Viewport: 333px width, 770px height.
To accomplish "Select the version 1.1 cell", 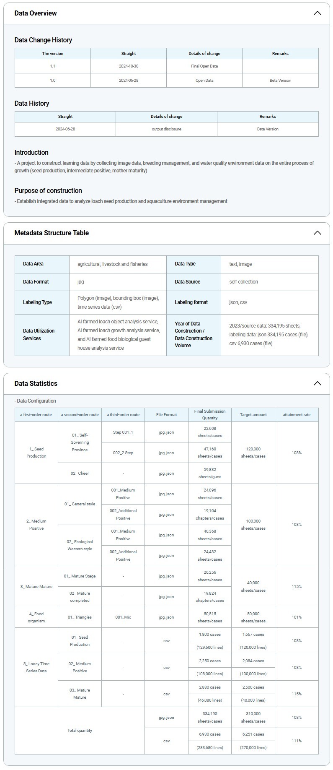I will point(53,66).
